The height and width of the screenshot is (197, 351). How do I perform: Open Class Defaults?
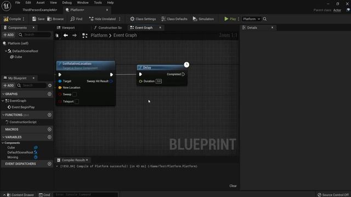[174, 19]
